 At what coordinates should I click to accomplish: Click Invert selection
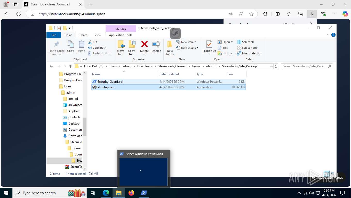250,53
